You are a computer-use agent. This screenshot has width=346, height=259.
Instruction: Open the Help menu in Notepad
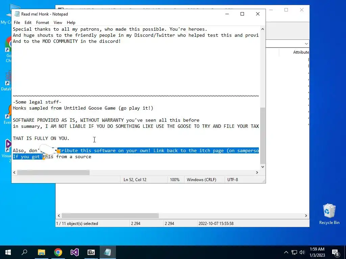point(71,23)
